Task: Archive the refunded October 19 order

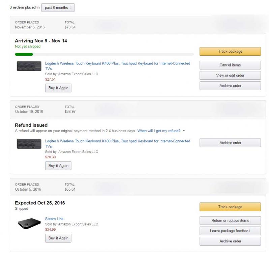Action: click(230, 143)
